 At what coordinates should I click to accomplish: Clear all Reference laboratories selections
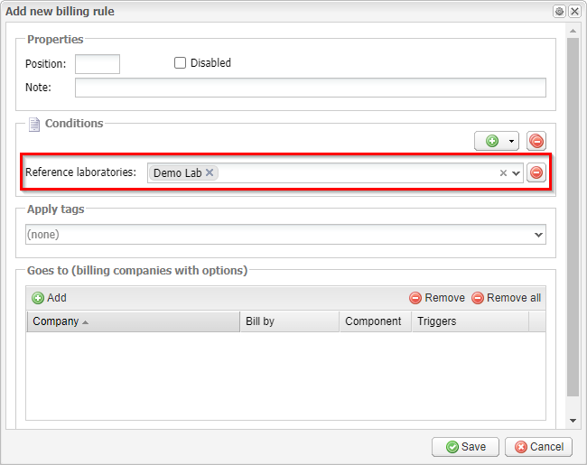pos(503,173)
